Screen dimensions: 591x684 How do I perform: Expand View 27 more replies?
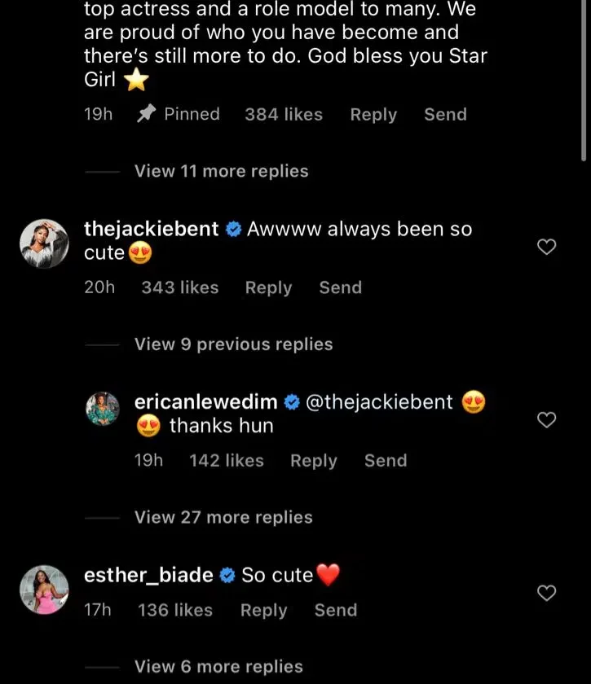click(223, 517)
